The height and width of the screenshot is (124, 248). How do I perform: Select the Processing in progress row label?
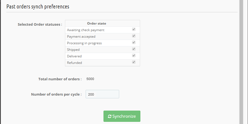[84, 43]
